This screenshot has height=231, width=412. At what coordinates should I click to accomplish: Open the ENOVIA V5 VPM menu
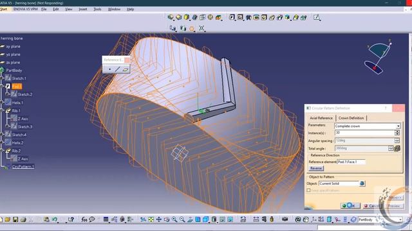click(26, 9)
